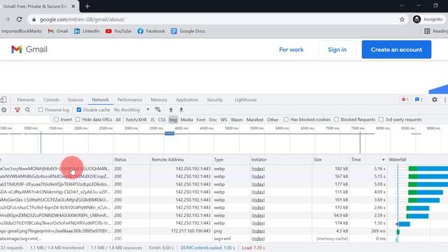Viewport: 448px width, 252px height.
Task: Open network search with magnifier icon
Action: pos(28,110)
